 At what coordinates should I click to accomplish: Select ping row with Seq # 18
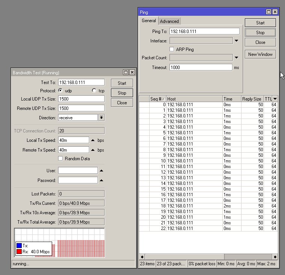[208, 206]
